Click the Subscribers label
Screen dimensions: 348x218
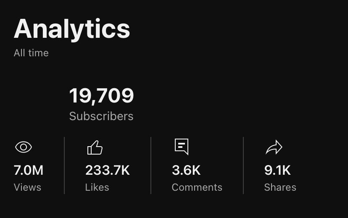point(101,116)
